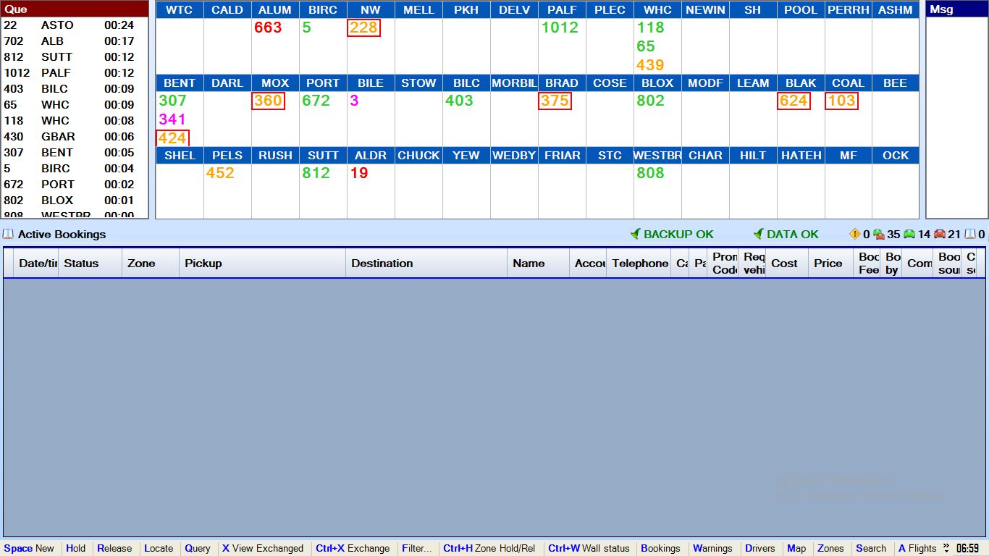Open the Filter... option
Image resolution: width=989 pixels, height=556 pixels.
[x=416, y=549]
